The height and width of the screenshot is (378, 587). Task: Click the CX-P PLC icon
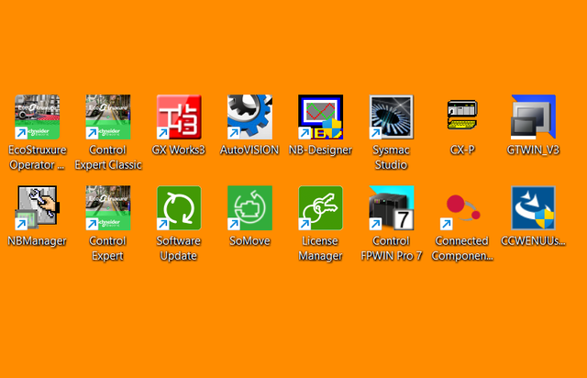point(462,115)
